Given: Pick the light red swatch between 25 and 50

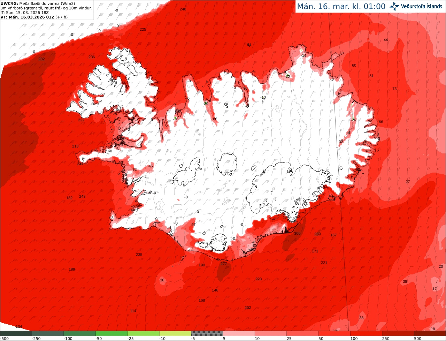Looking at the screenshot, I should 302,333.
